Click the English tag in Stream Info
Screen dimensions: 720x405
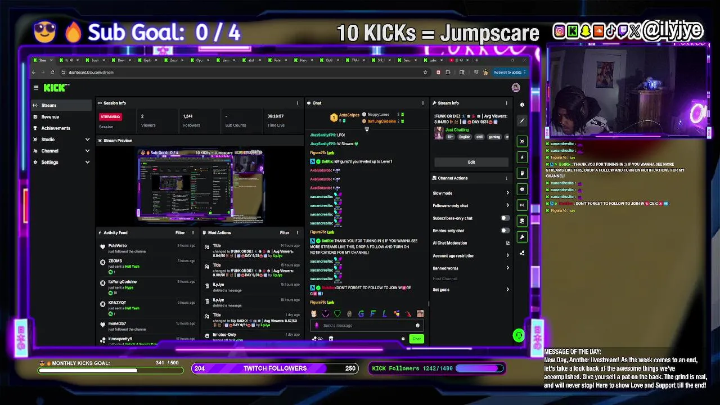click(x=465, y=137)
